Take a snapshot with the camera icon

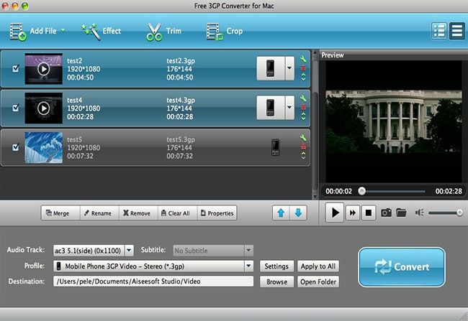(386, 213)
